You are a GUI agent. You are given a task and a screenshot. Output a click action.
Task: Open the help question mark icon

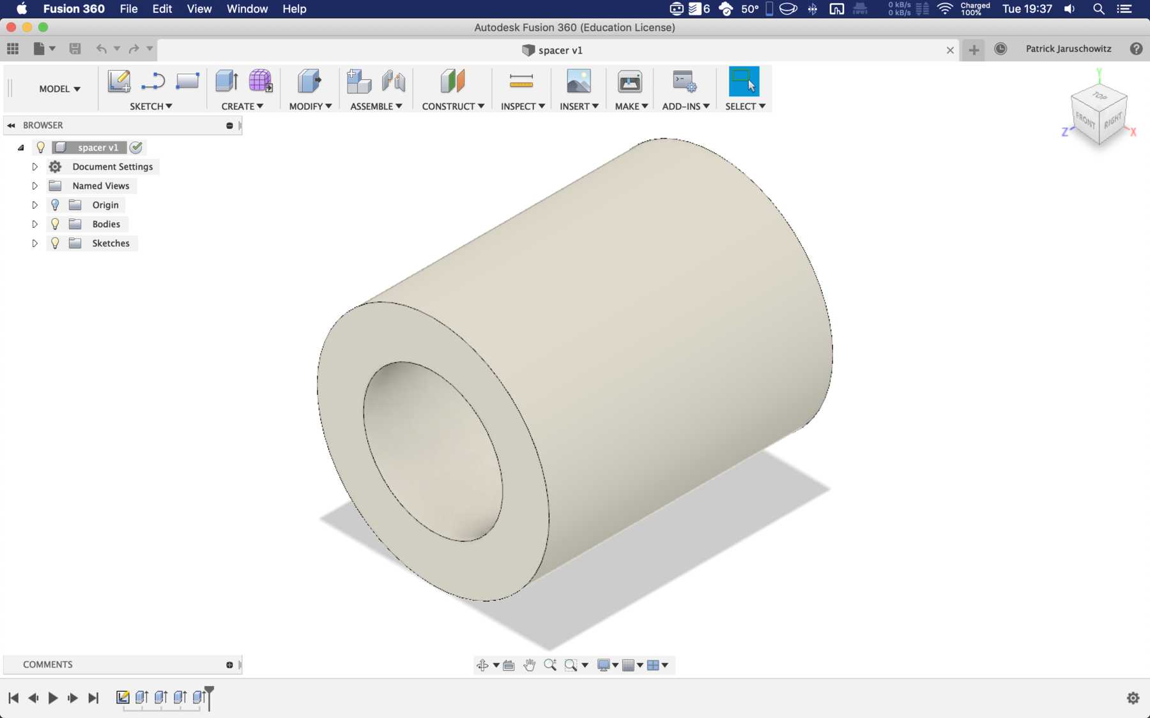coord(1136,49)
